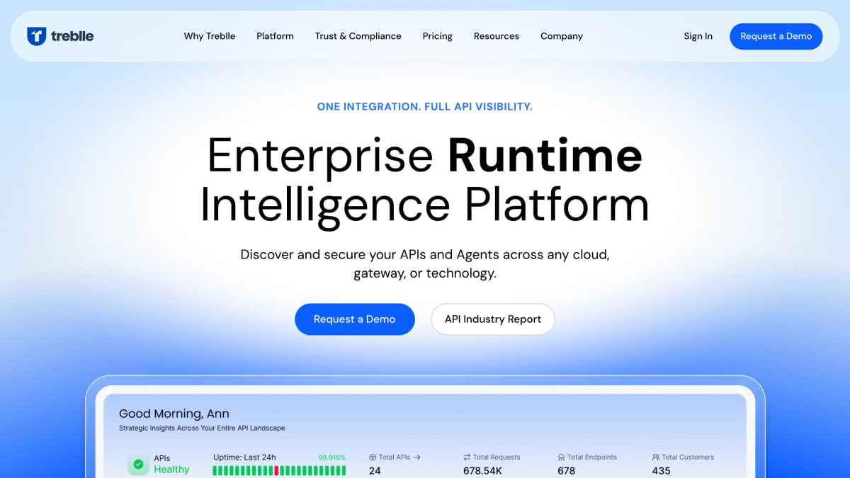Viewport: 850px width, 478px height.
Task: Click the ONE INTEGRATION. FULL API VISIBILITY tagline
Action: 425,107
